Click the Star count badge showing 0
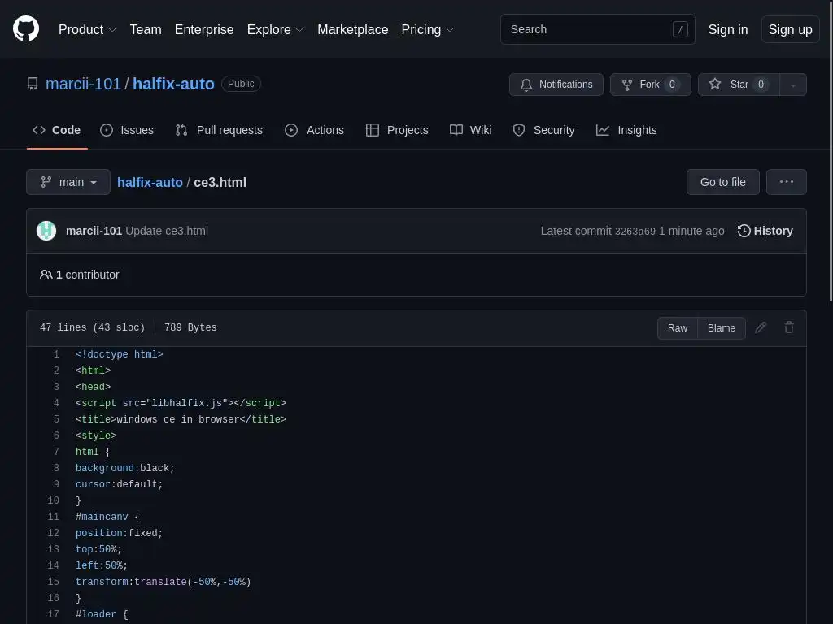The image size is (833, 624). (761, 84)
